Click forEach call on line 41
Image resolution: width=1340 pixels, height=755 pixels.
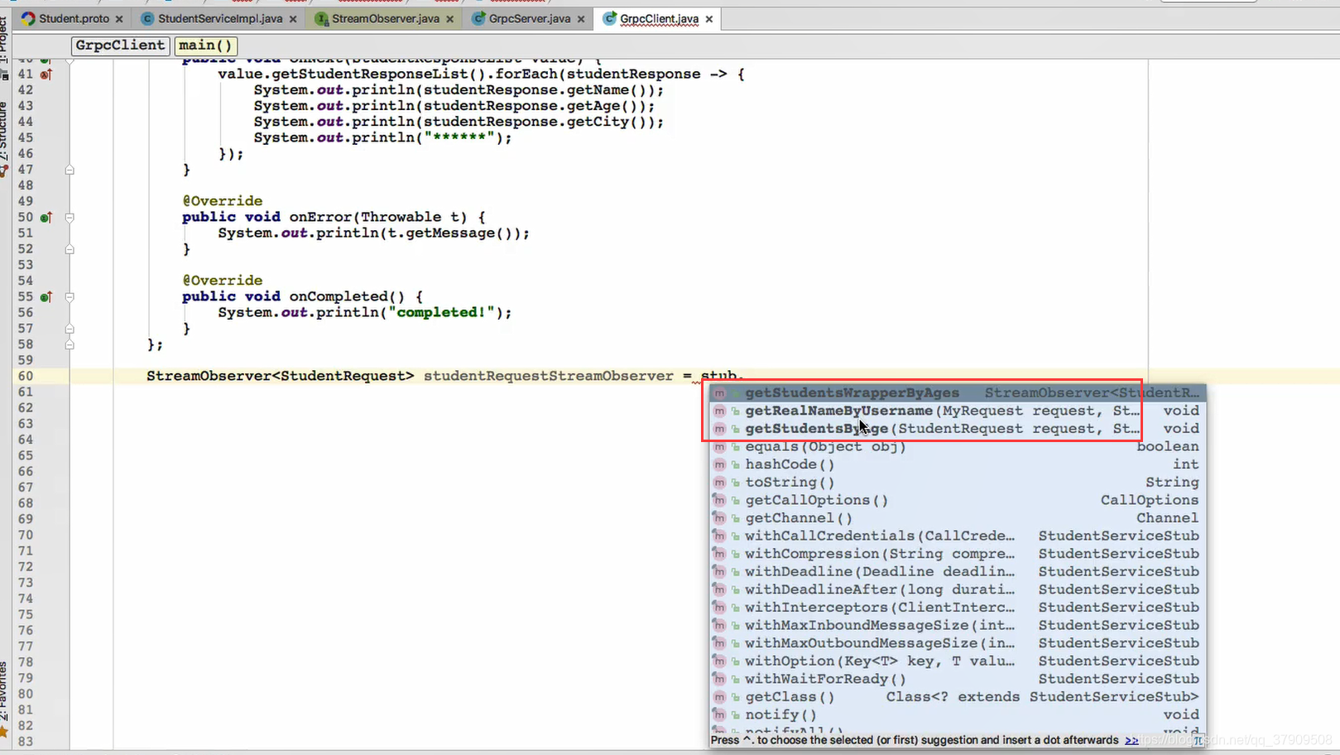tap(526, 75)
